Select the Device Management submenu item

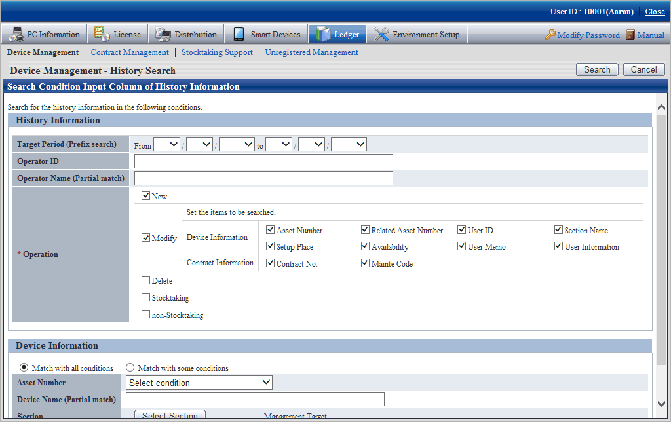[x=43, y=52]
